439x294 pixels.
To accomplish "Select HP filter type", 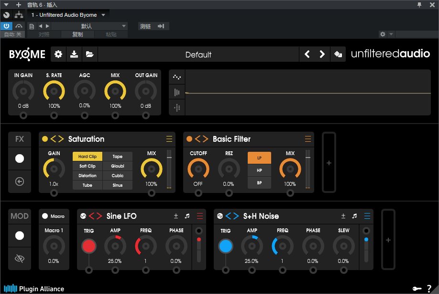I will [x=259, y=170].
